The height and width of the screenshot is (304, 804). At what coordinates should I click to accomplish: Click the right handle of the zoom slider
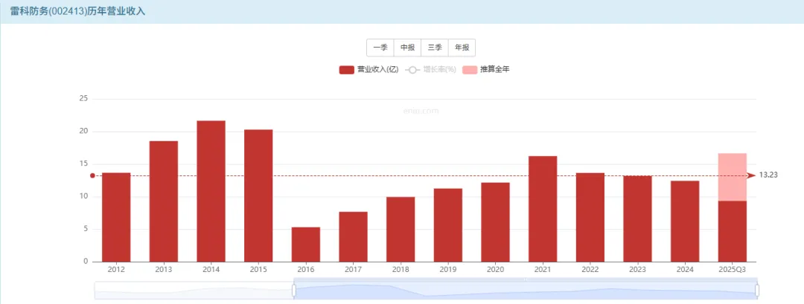pos(757,291)
